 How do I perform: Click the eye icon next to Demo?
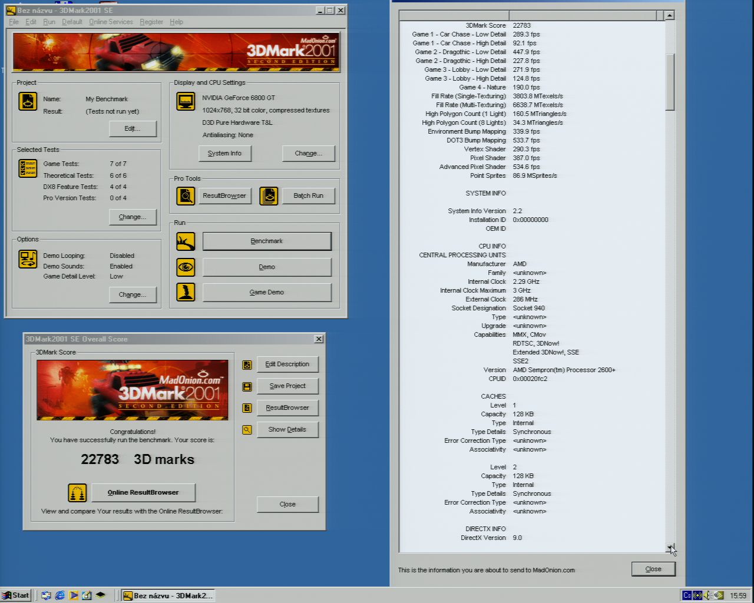click(186, 267)
